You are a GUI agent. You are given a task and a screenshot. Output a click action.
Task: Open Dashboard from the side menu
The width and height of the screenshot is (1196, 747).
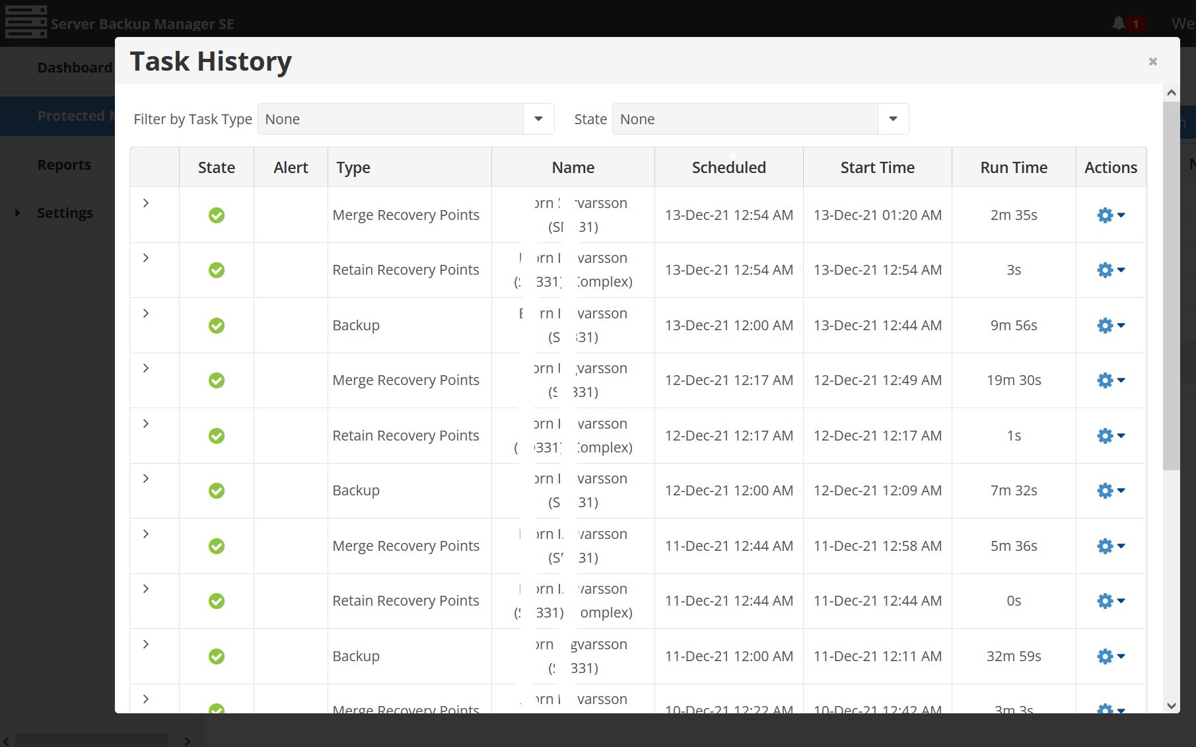tap(74, 67)
